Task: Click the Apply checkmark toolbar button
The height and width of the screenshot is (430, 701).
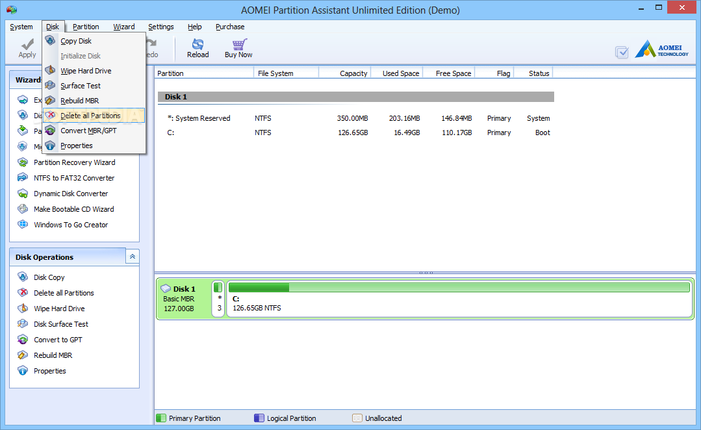Action: pos(27,48)
